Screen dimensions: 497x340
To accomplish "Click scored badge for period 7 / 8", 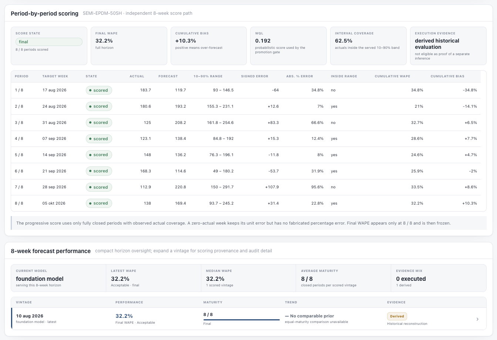I will [99, 187].
